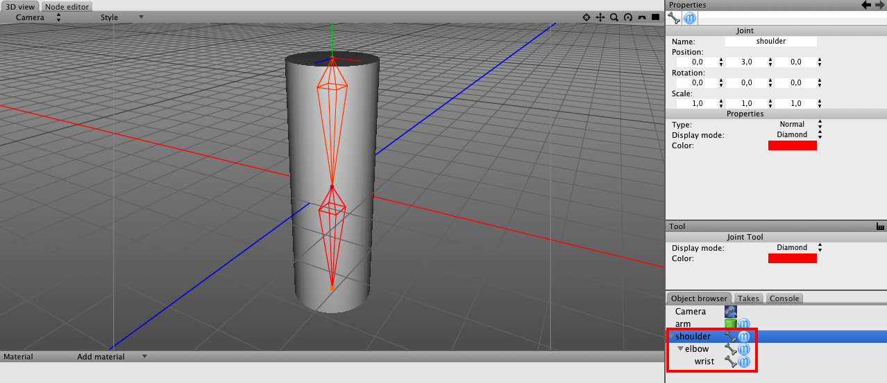
Task: Click the factory icon in Tool header
Action: (880, 226)
